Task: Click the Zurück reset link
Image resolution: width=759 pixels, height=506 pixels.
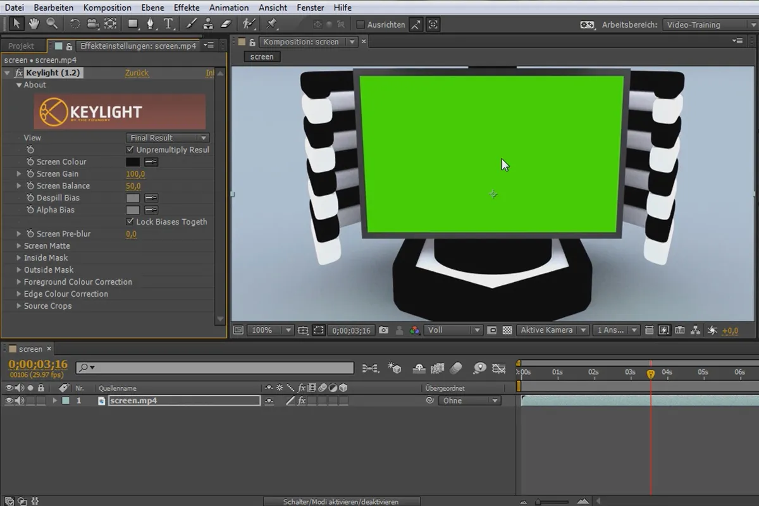Action: [137, 73]
